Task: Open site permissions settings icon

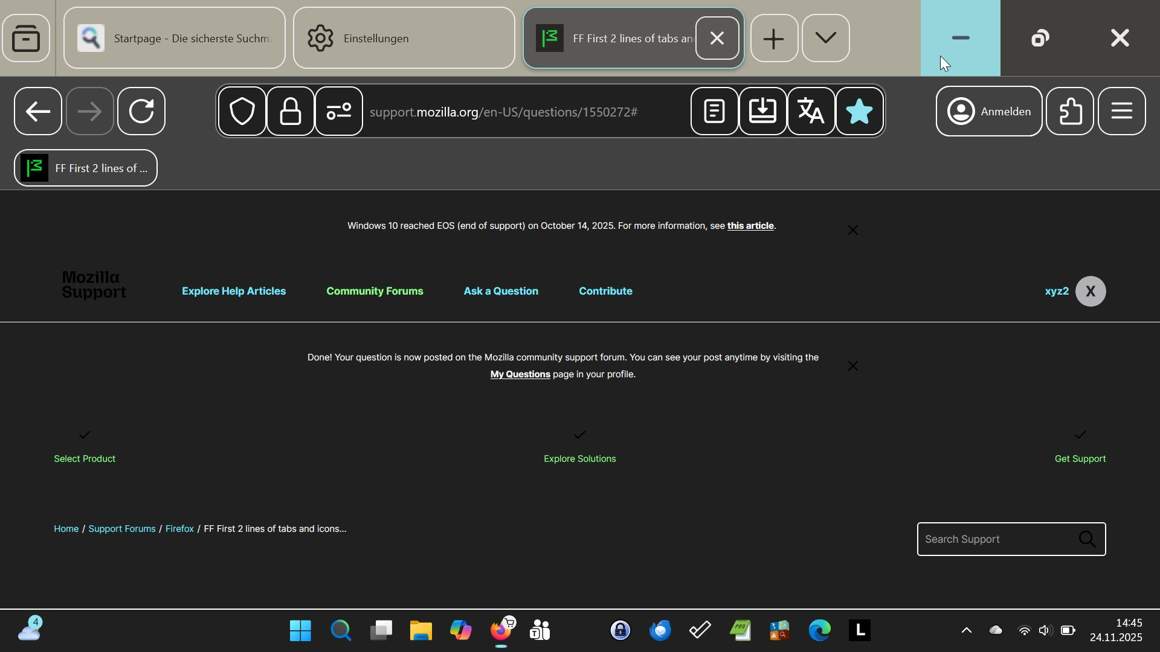Action: (x=339, y=112)
